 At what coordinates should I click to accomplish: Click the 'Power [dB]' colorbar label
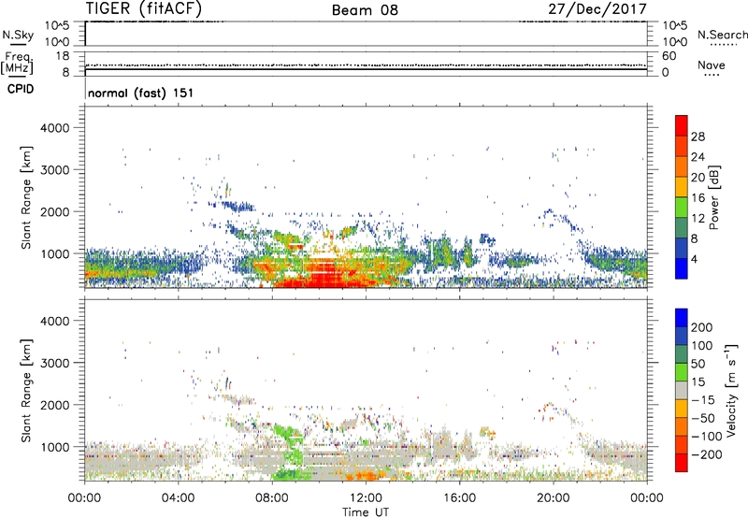click(x=713, y=197)
